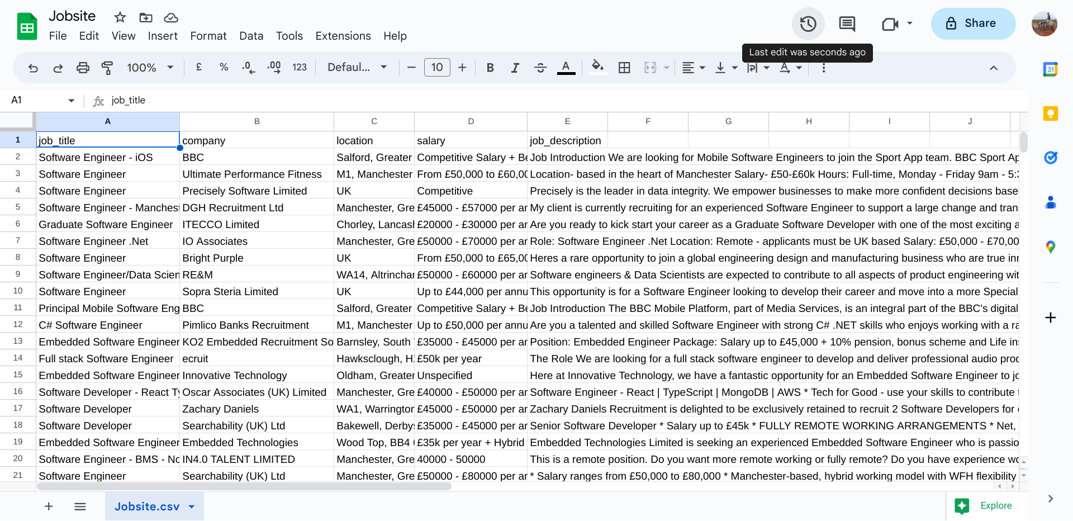Viewport: 1073px width, 521px height.
Task: Star the Jobsite document
Action: pyautogui.click(x=120, y=17)
